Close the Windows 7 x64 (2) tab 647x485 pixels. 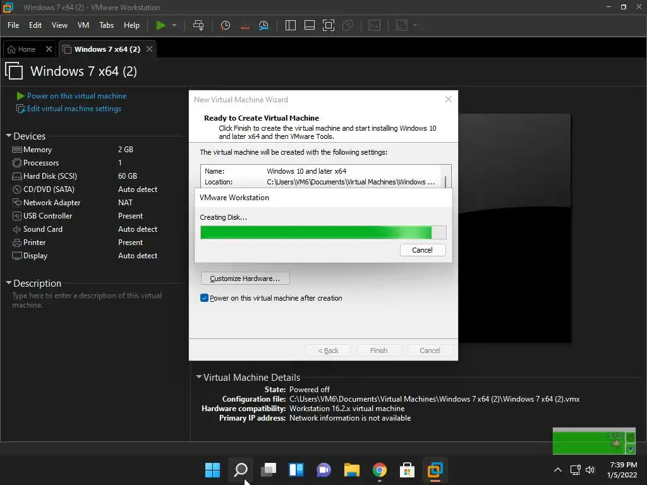pyautogui.click(x=149, y=49)
